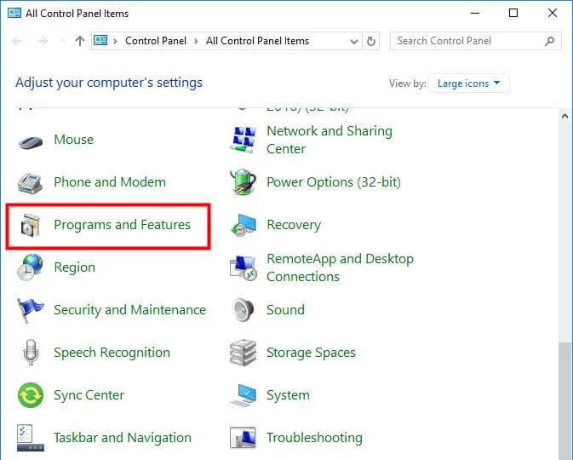This screenshot has height=460, width=573.
Task: Click the Taskbar and Navigation icon
Action: 31,438
